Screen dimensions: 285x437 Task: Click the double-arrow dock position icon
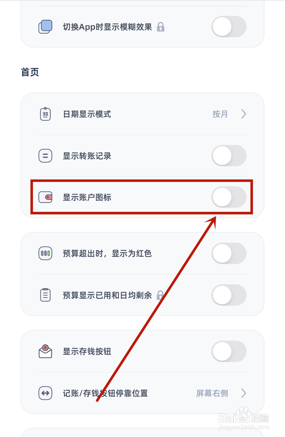[45, 393]
